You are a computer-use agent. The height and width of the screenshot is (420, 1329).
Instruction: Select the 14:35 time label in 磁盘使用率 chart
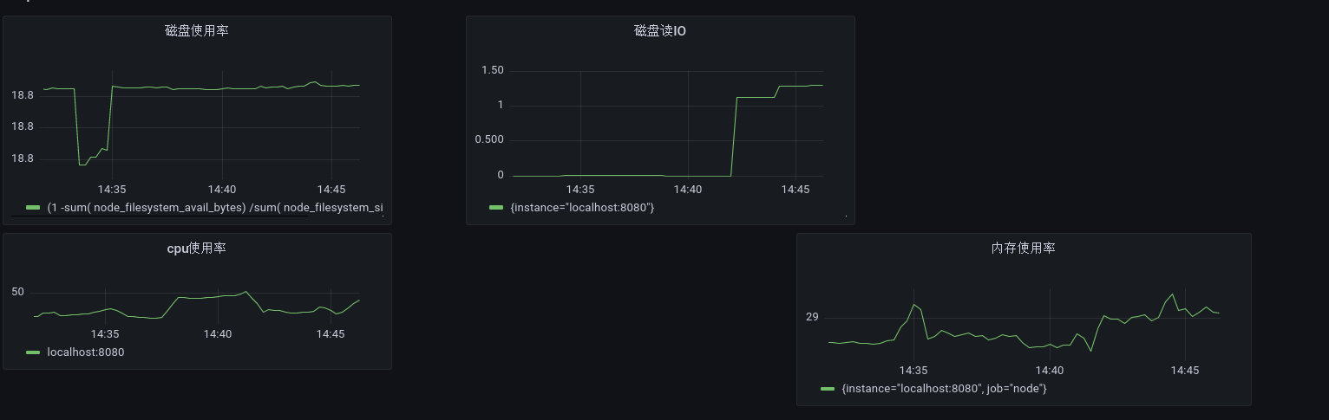point(112,189)
